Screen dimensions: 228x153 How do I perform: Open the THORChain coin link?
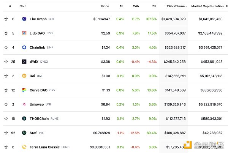click(39, 118)
